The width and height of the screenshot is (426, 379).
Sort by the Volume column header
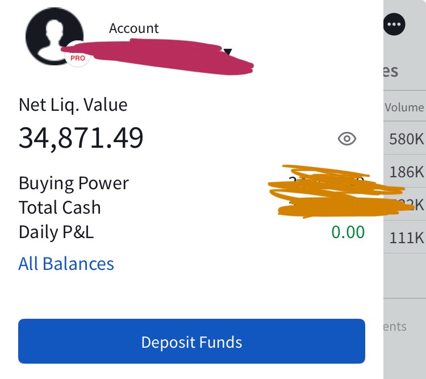click(404, 107)
